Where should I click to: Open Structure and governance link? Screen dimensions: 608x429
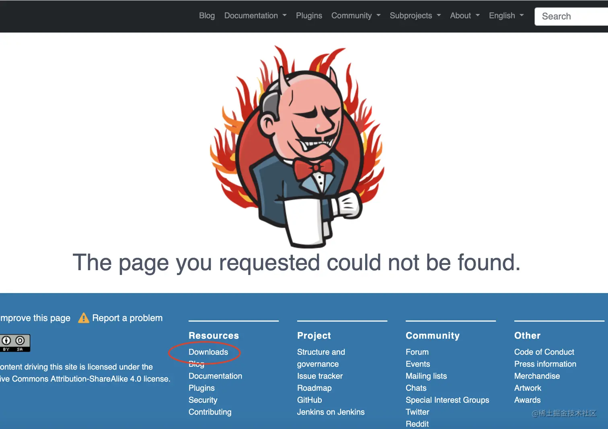coord(321,358)
